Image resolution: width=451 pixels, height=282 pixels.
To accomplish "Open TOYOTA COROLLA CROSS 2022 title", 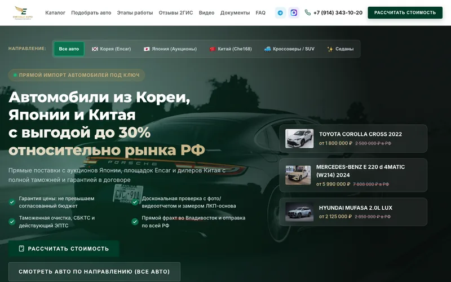I will 360,134.
